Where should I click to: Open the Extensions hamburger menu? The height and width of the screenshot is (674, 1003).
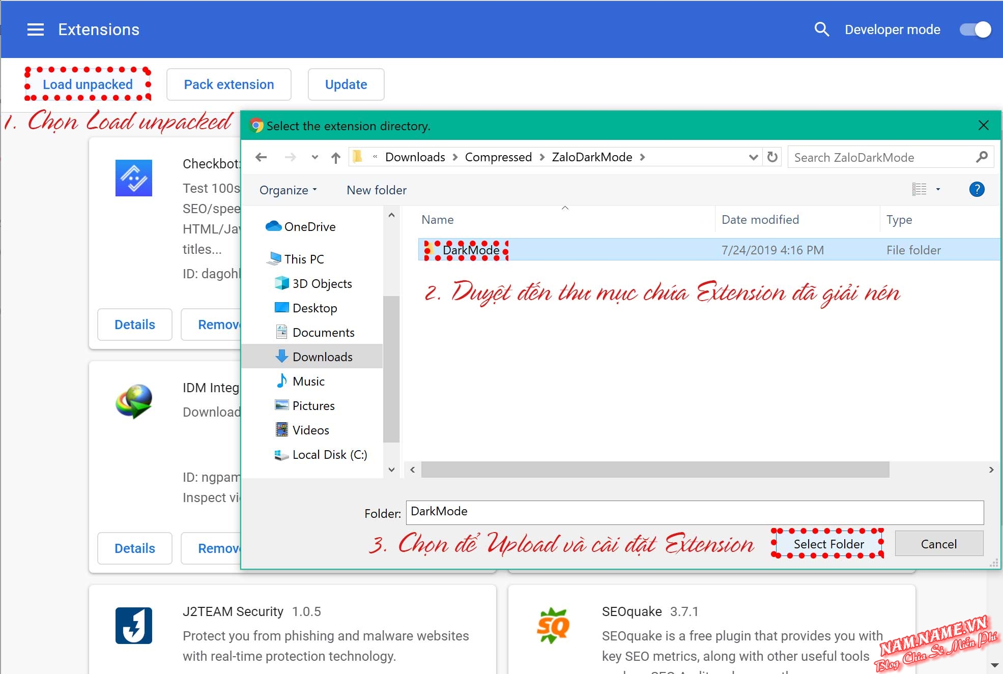(35, 30)
